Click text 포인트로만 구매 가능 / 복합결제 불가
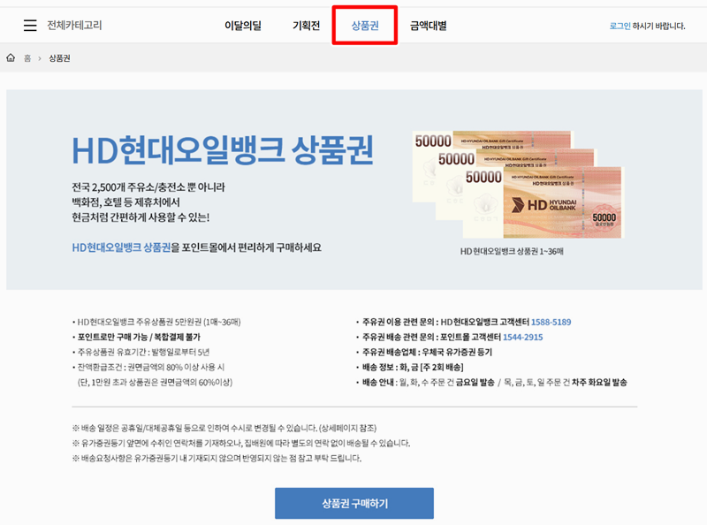The width and height of the screenshot is (707, 525). (139, 337)
